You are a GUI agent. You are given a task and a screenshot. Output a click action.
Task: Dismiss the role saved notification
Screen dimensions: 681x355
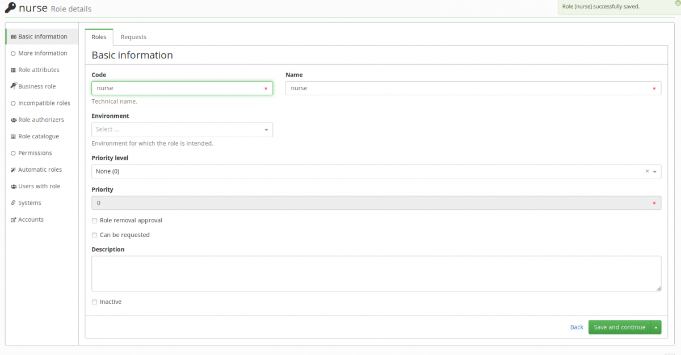pos(678,3)
